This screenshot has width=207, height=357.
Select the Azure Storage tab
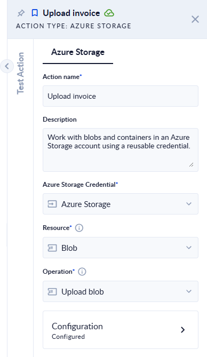[78, 52]
